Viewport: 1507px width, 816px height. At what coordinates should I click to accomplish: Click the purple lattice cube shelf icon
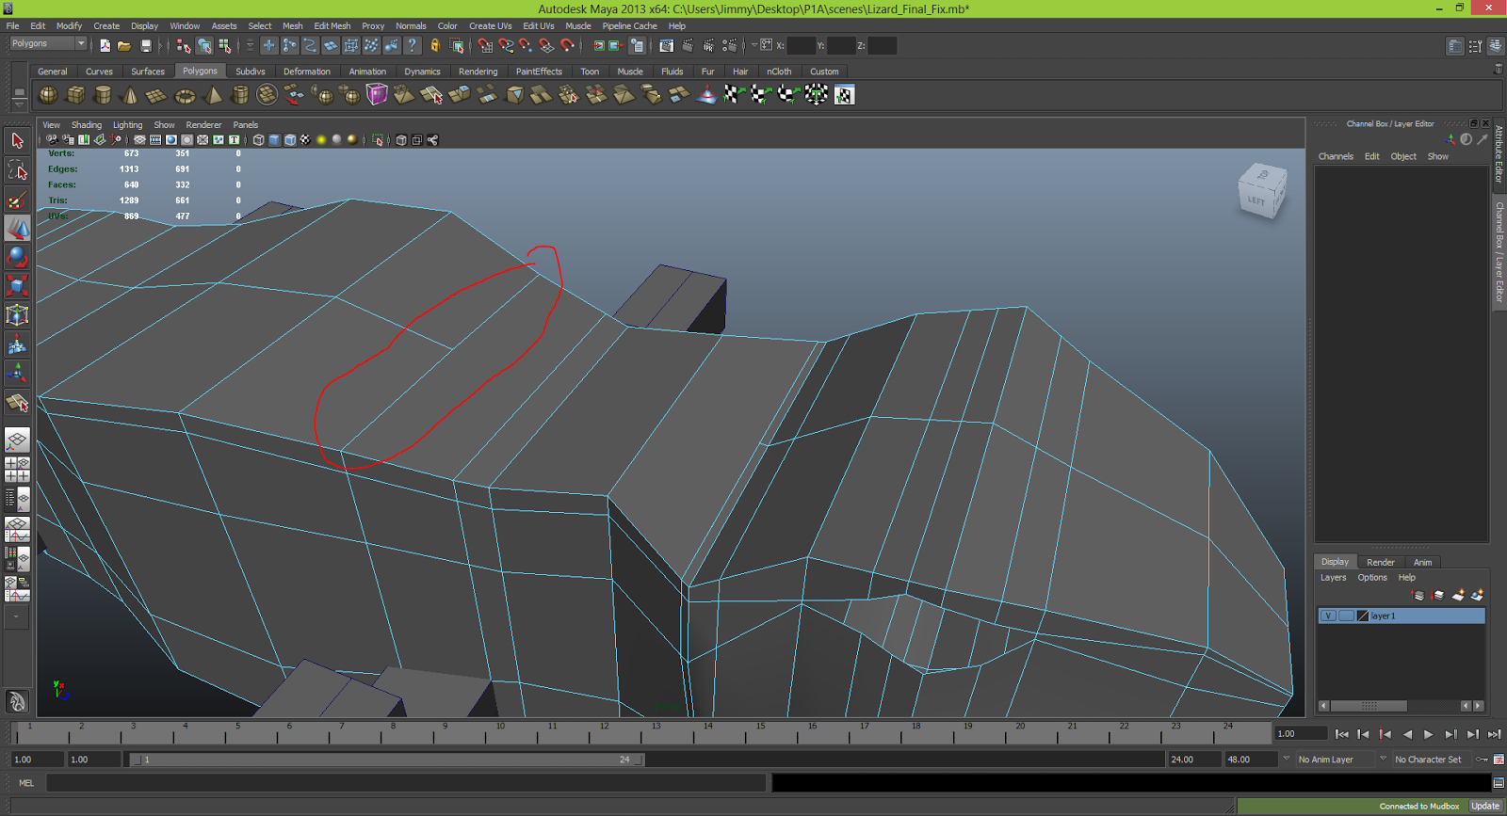coord(377,94)
